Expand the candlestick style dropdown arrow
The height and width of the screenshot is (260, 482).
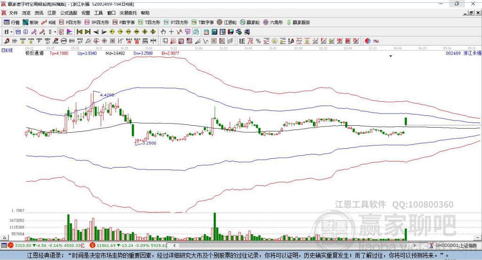[x=55, y=32]
